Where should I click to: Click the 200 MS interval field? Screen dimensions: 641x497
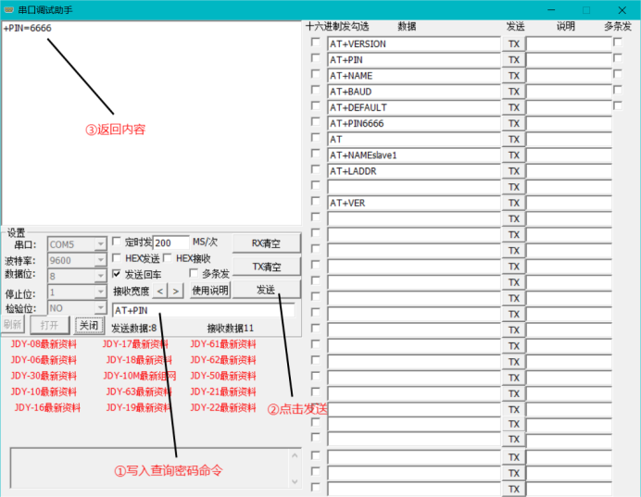(171, 243)
